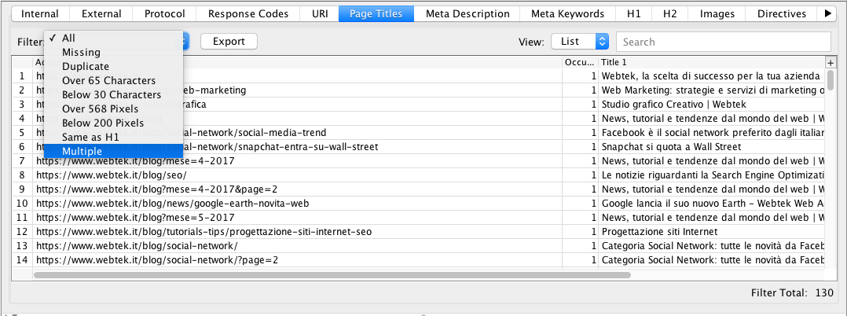Select the google-earth-novita-web URL cell
The height and width of the screenshot is (316, 847).
[297, 204]
